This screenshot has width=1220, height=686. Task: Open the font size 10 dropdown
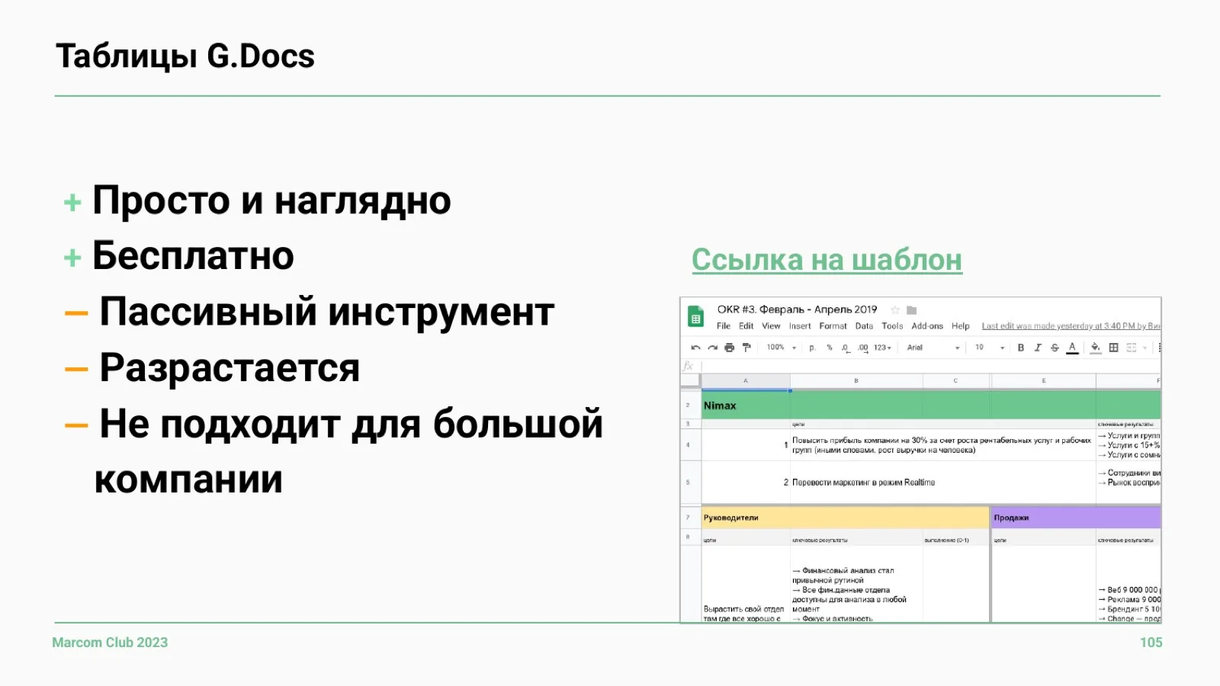990,348
